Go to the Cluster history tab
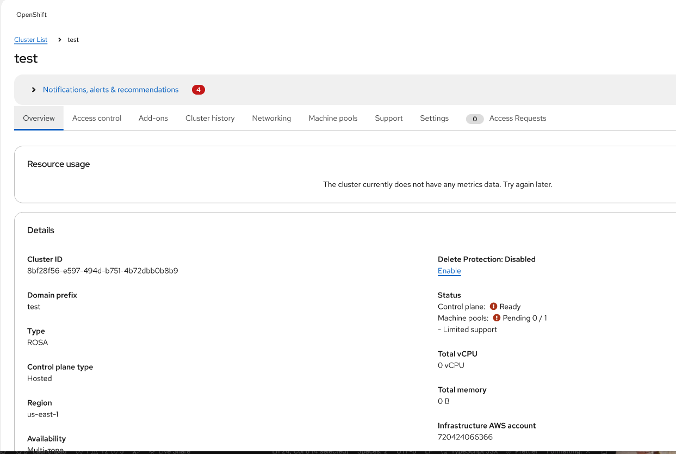This screenshot has height=454, width=676. [x=210, y=118]
